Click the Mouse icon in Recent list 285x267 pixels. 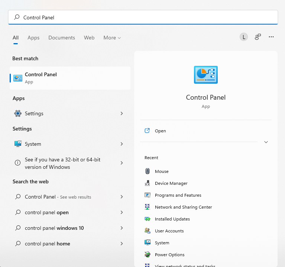(x=148, y=171)
